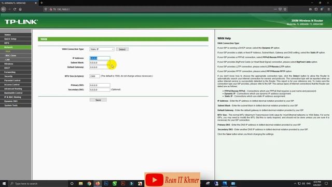Go back with the browser back arrow

4,9
